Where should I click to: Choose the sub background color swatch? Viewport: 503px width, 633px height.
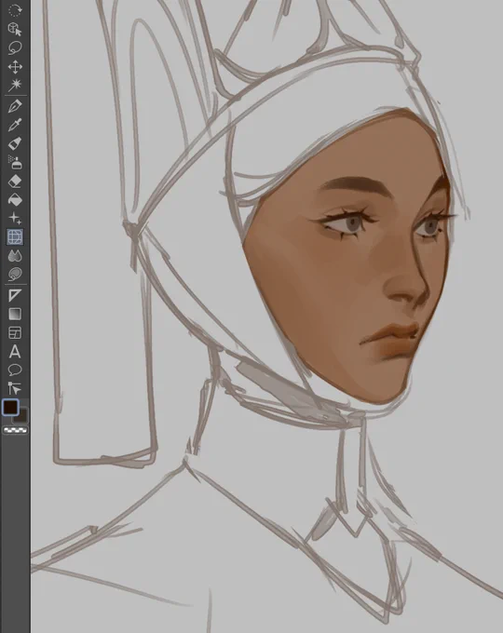pyautogui.click(x=21, y=416)
